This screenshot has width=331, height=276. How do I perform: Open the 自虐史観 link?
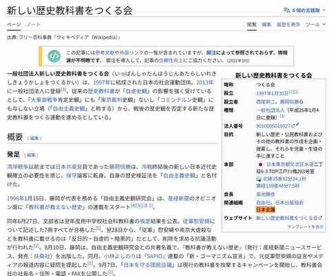click(137, 91)
